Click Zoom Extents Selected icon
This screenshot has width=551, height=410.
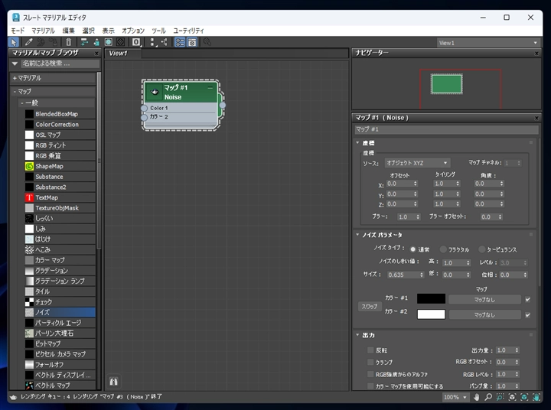[524, 397]
